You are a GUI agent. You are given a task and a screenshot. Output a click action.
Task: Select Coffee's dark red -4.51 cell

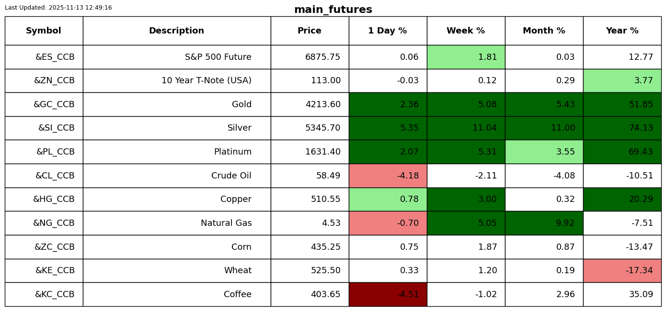click(388, 294)
